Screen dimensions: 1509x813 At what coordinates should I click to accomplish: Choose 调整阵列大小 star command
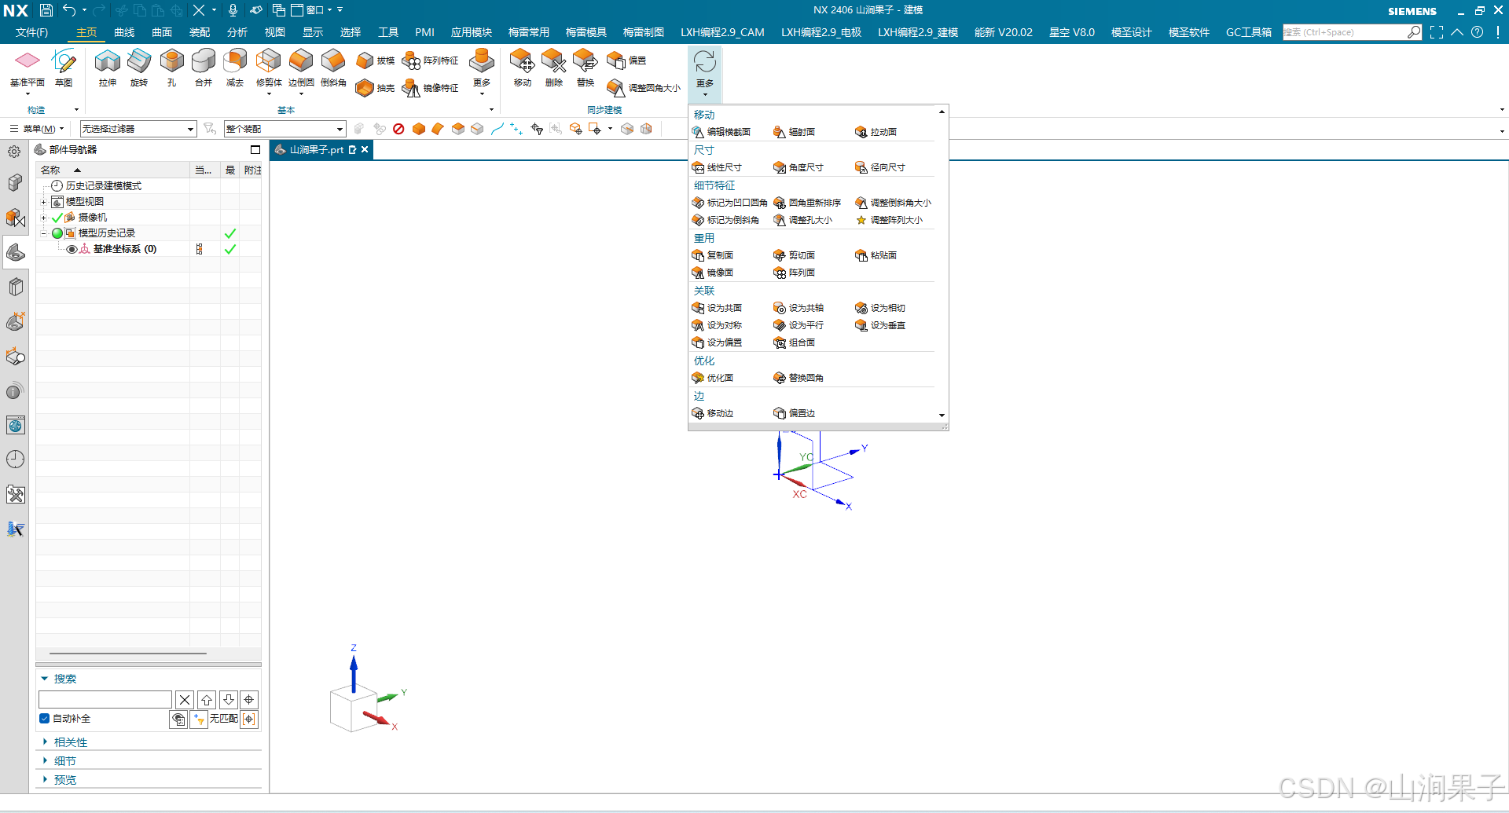[889, 220]
